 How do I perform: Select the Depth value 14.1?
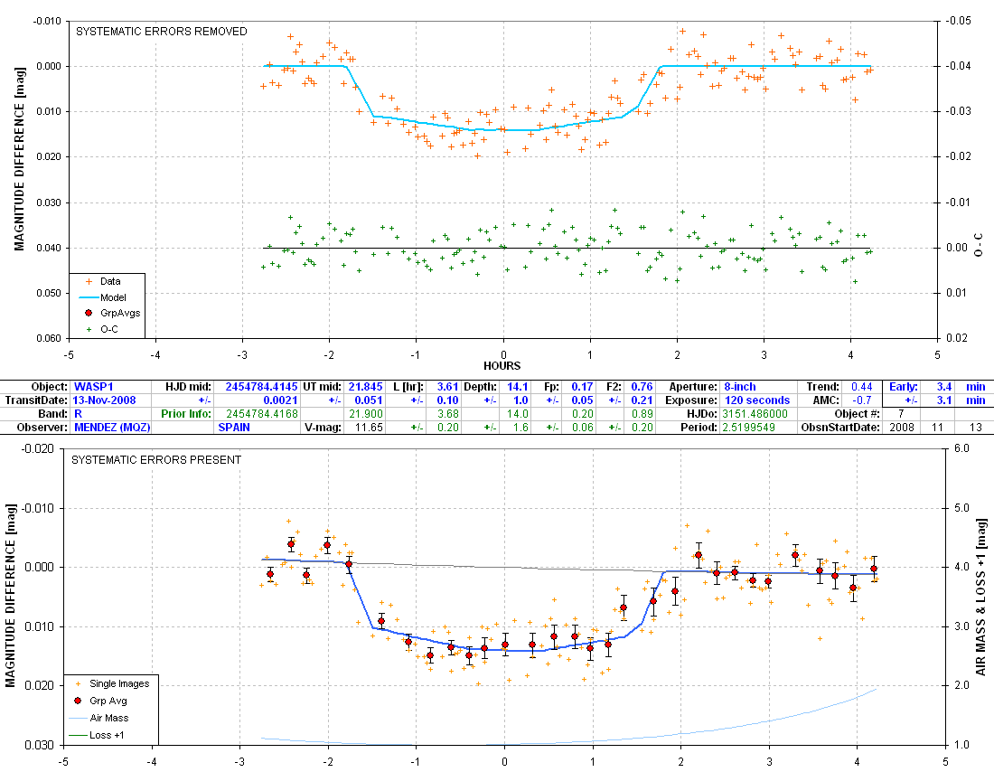pos(518,387)
